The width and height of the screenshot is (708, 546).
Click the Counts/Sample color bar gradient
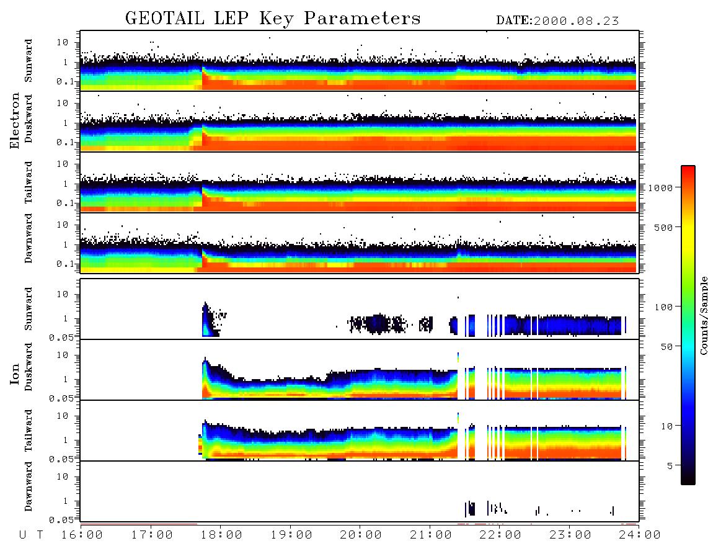688,325
